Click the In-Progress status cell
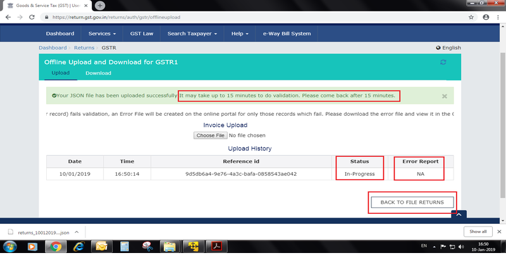 tap(359, 174)
